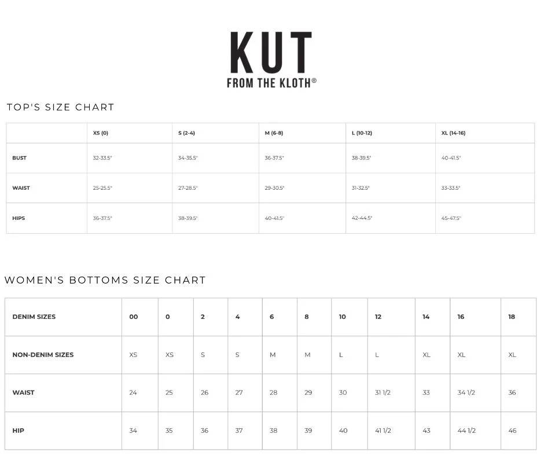Select denim size 18 column header

[x=512, y=317]
